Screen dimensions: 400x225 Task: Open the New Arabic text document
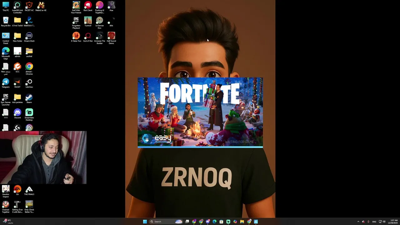pyautogui.click(x=6, y=69)
